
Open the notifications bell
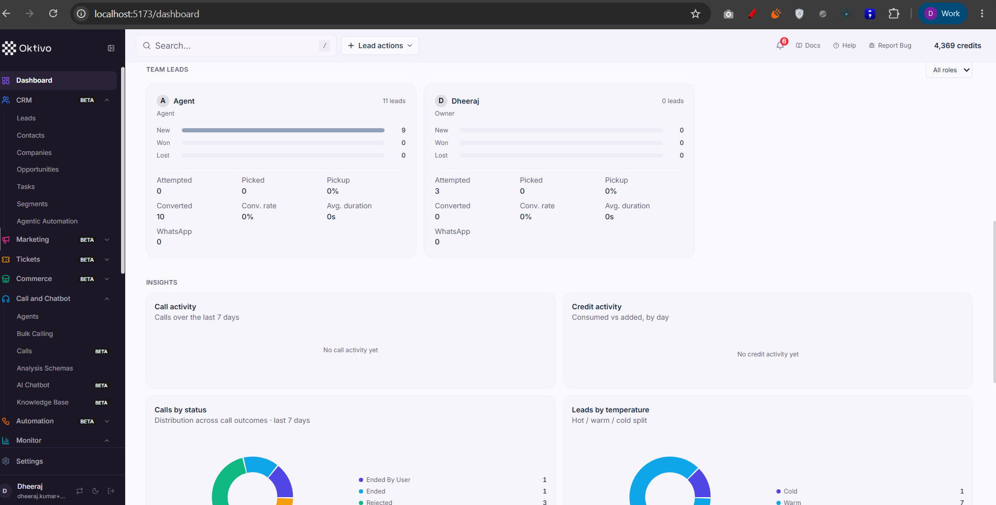click(x=780, y=46)
